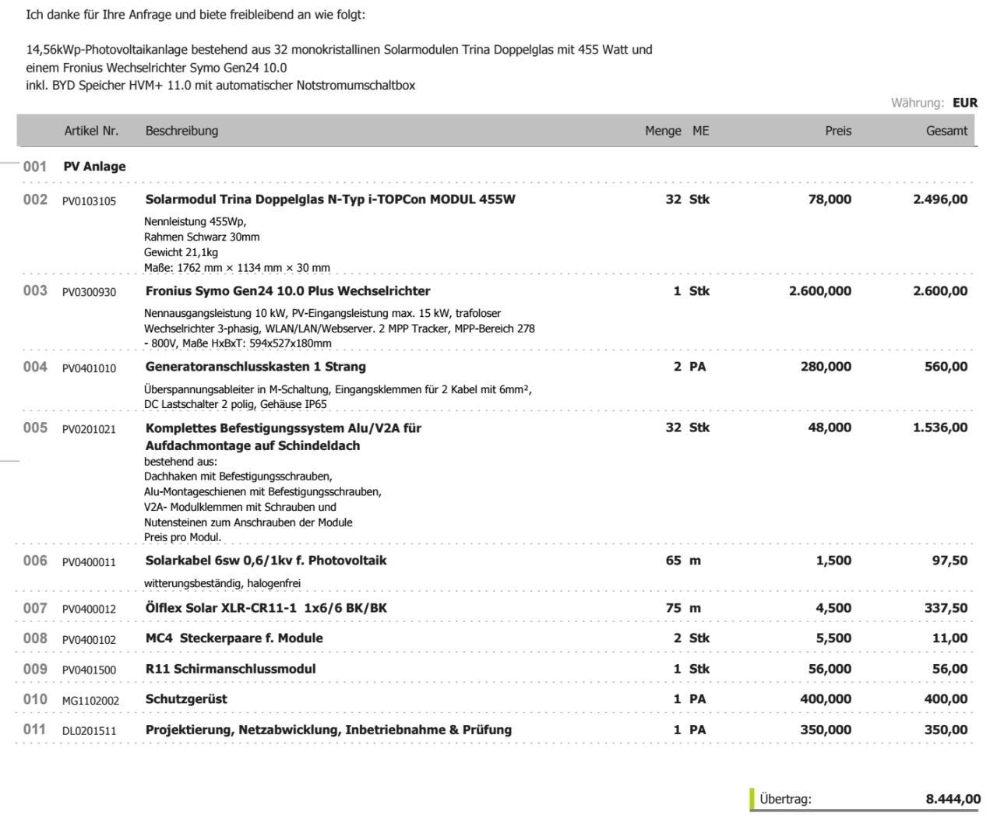Select the Projektierung, Netzabwicklung item title
Screen dimensions: 997x816
(328, 730)
